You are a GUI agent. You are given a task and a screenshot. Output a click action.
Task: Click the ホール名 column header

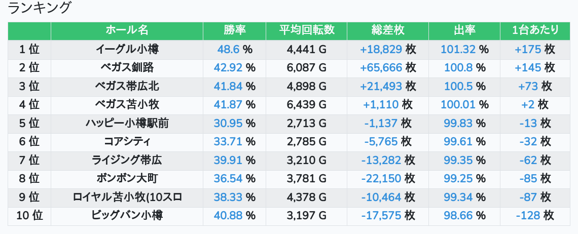pos(127,30)
